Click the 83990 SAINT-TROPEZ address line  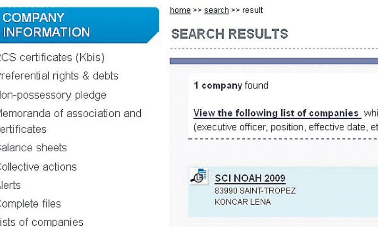click(255, 191)
